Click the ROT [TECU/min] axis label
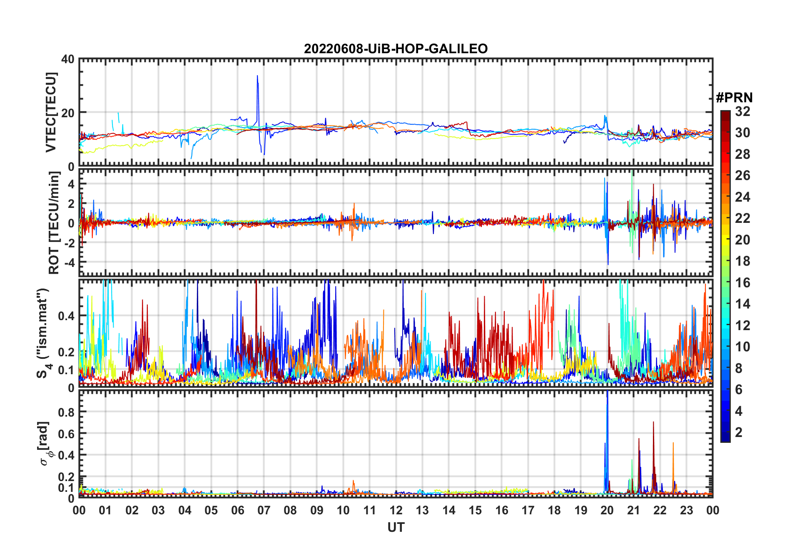792x553 pixels. pyautogui.click(x=54, y=223)
